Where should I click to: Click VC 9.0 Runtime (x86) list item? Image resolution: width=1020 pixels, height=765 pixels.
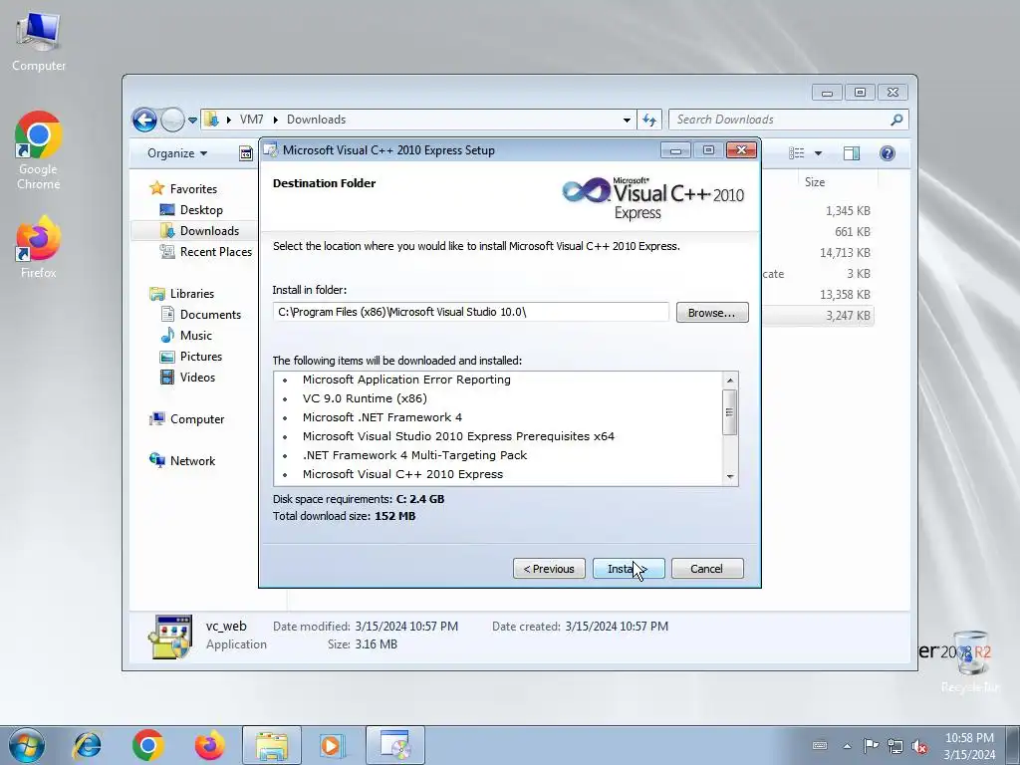365,398
